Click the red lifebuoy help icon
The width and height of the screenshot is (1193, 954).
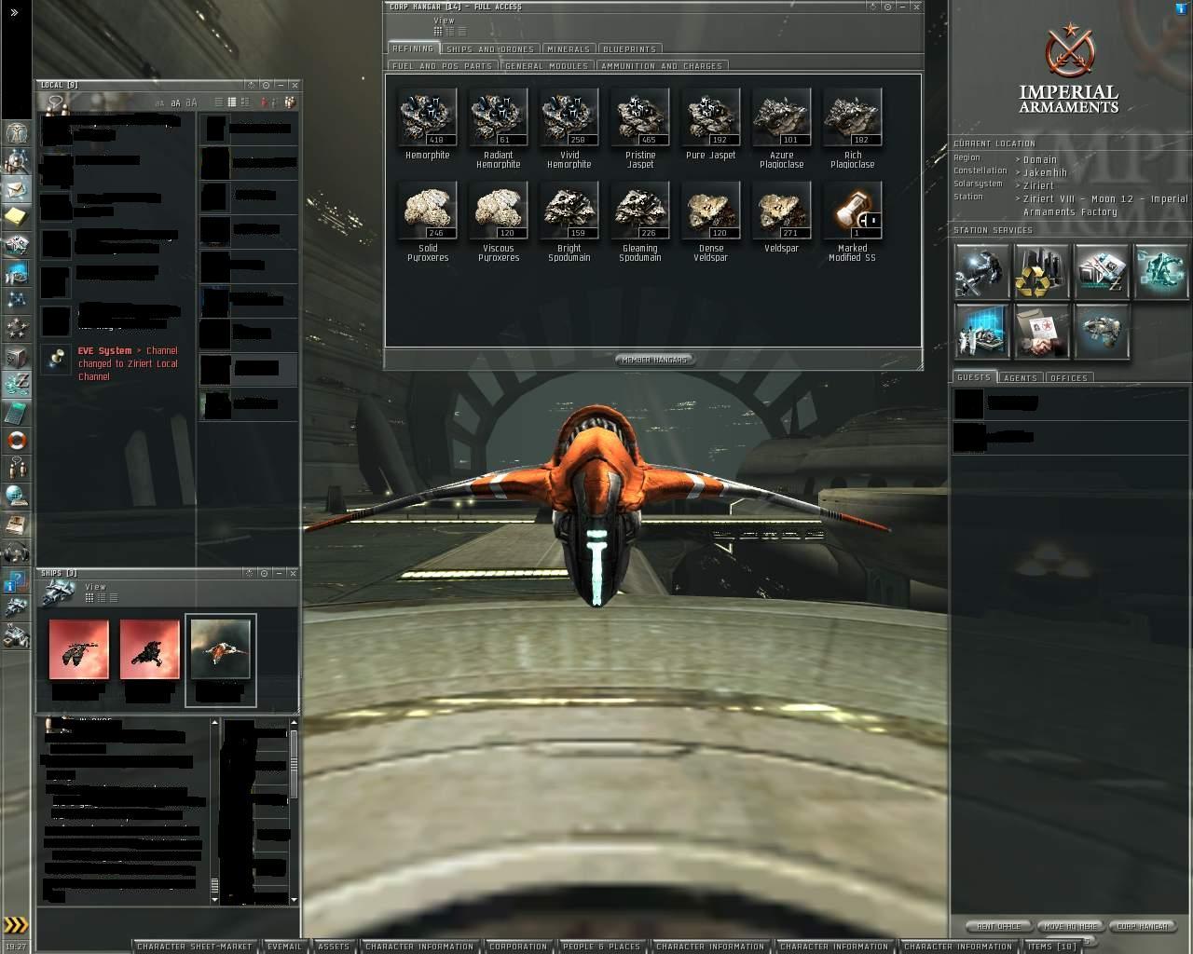tap(16, 441)
